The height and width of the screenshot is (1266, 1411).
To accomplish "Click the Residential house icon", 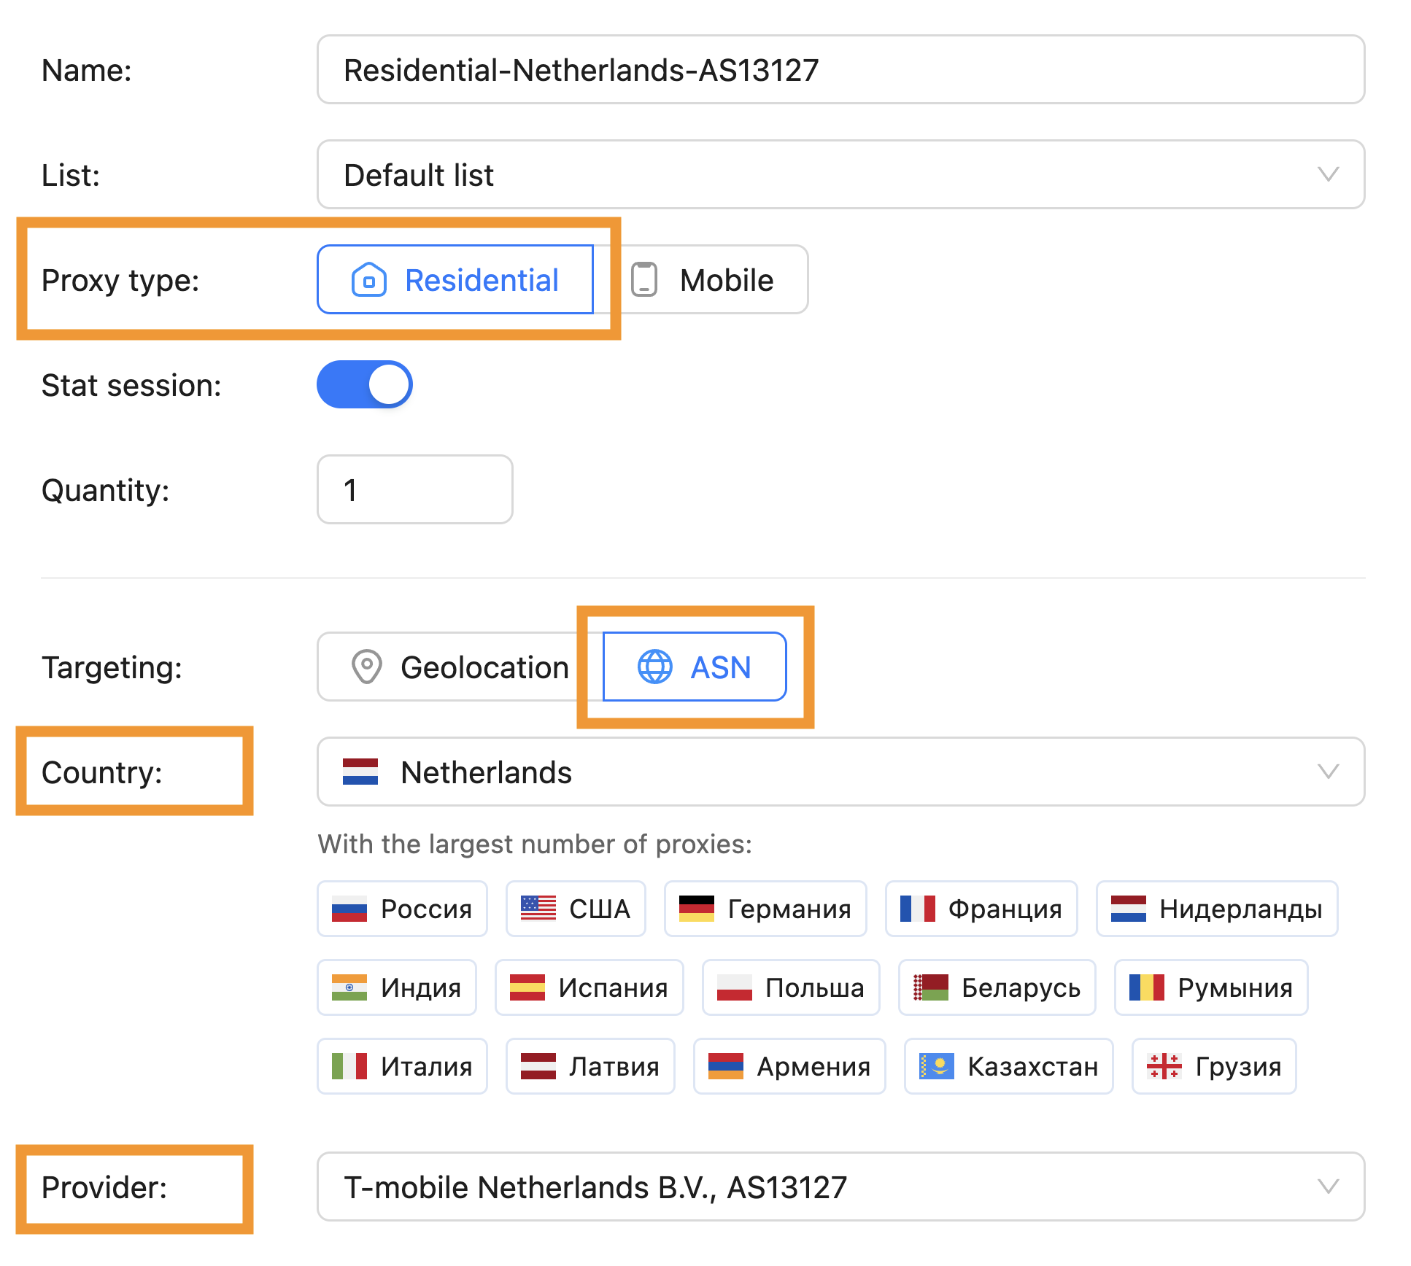I will click(369, 280).
